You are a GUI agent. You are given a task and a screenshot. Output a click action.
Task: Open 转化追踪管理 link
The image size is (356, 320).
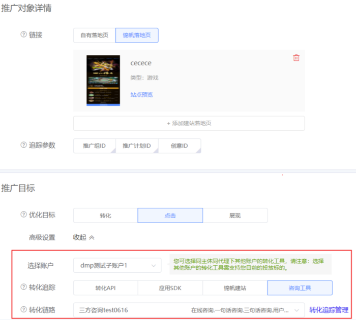point(329,309)
